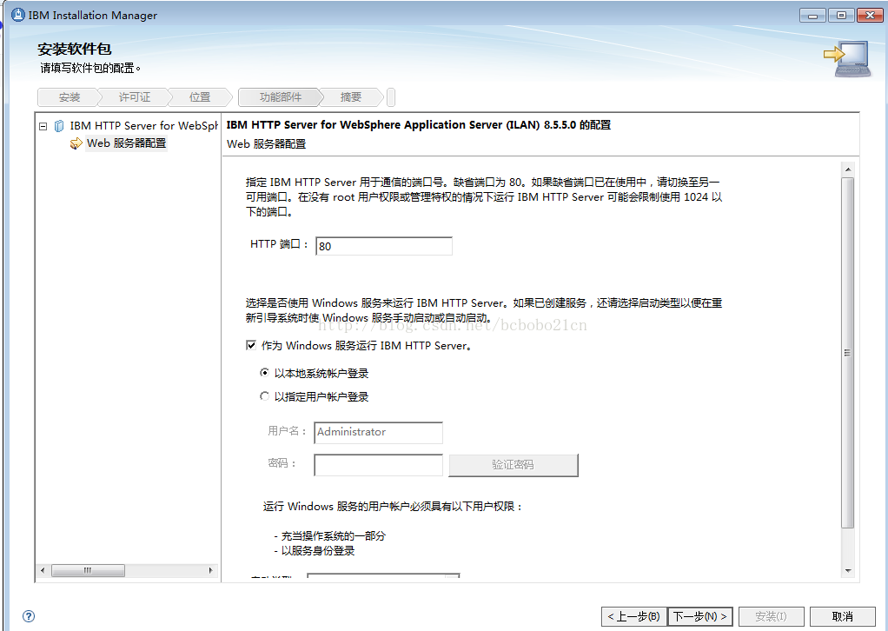Click the tree panel horizontal scrollbar thumb

88,570
